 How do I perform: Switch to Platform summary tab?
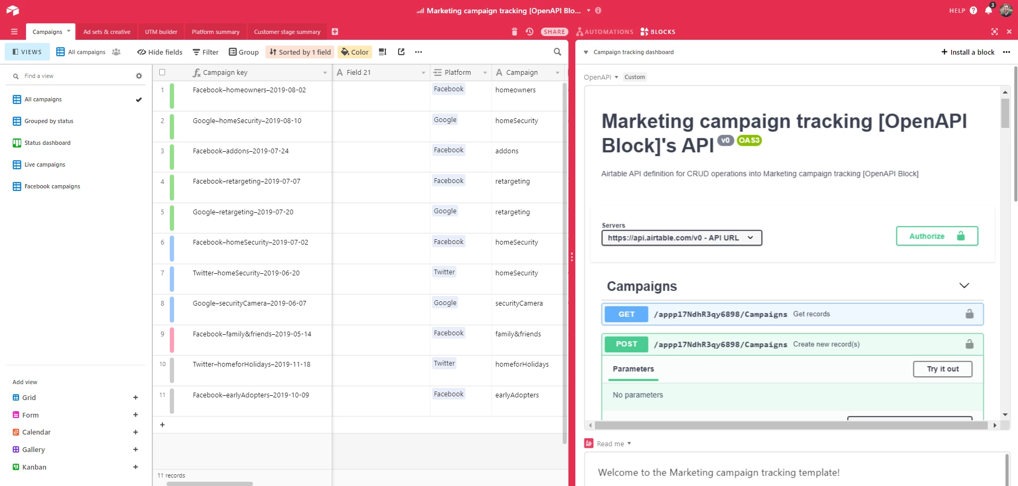[215, 32]
